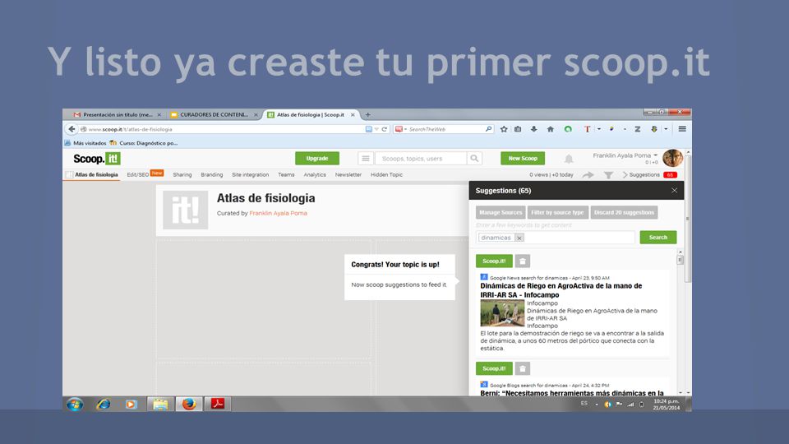The height and width of the screenshot is (444, 789).
Task: Switch to Presentación sin título tab
Action: (x=118, y=115)
